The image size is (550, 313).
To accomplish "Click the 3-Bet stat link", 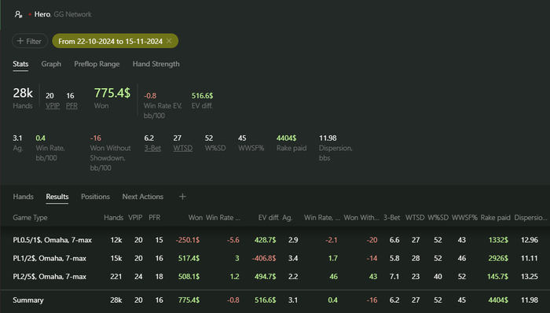I will pos(152,148).
